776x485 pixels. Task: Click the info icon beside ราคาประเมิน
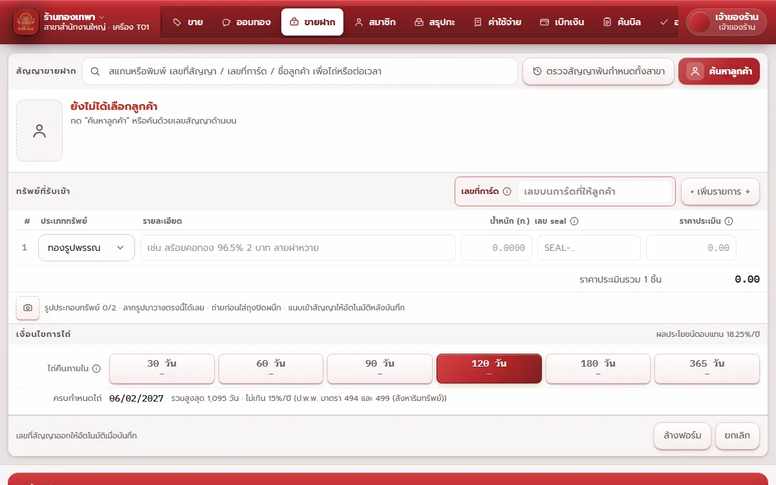point(729,221)
